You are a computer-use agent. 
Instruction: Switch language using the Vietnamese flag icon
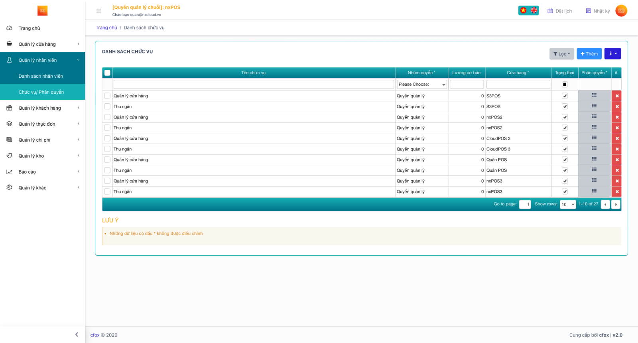(523, 11)
